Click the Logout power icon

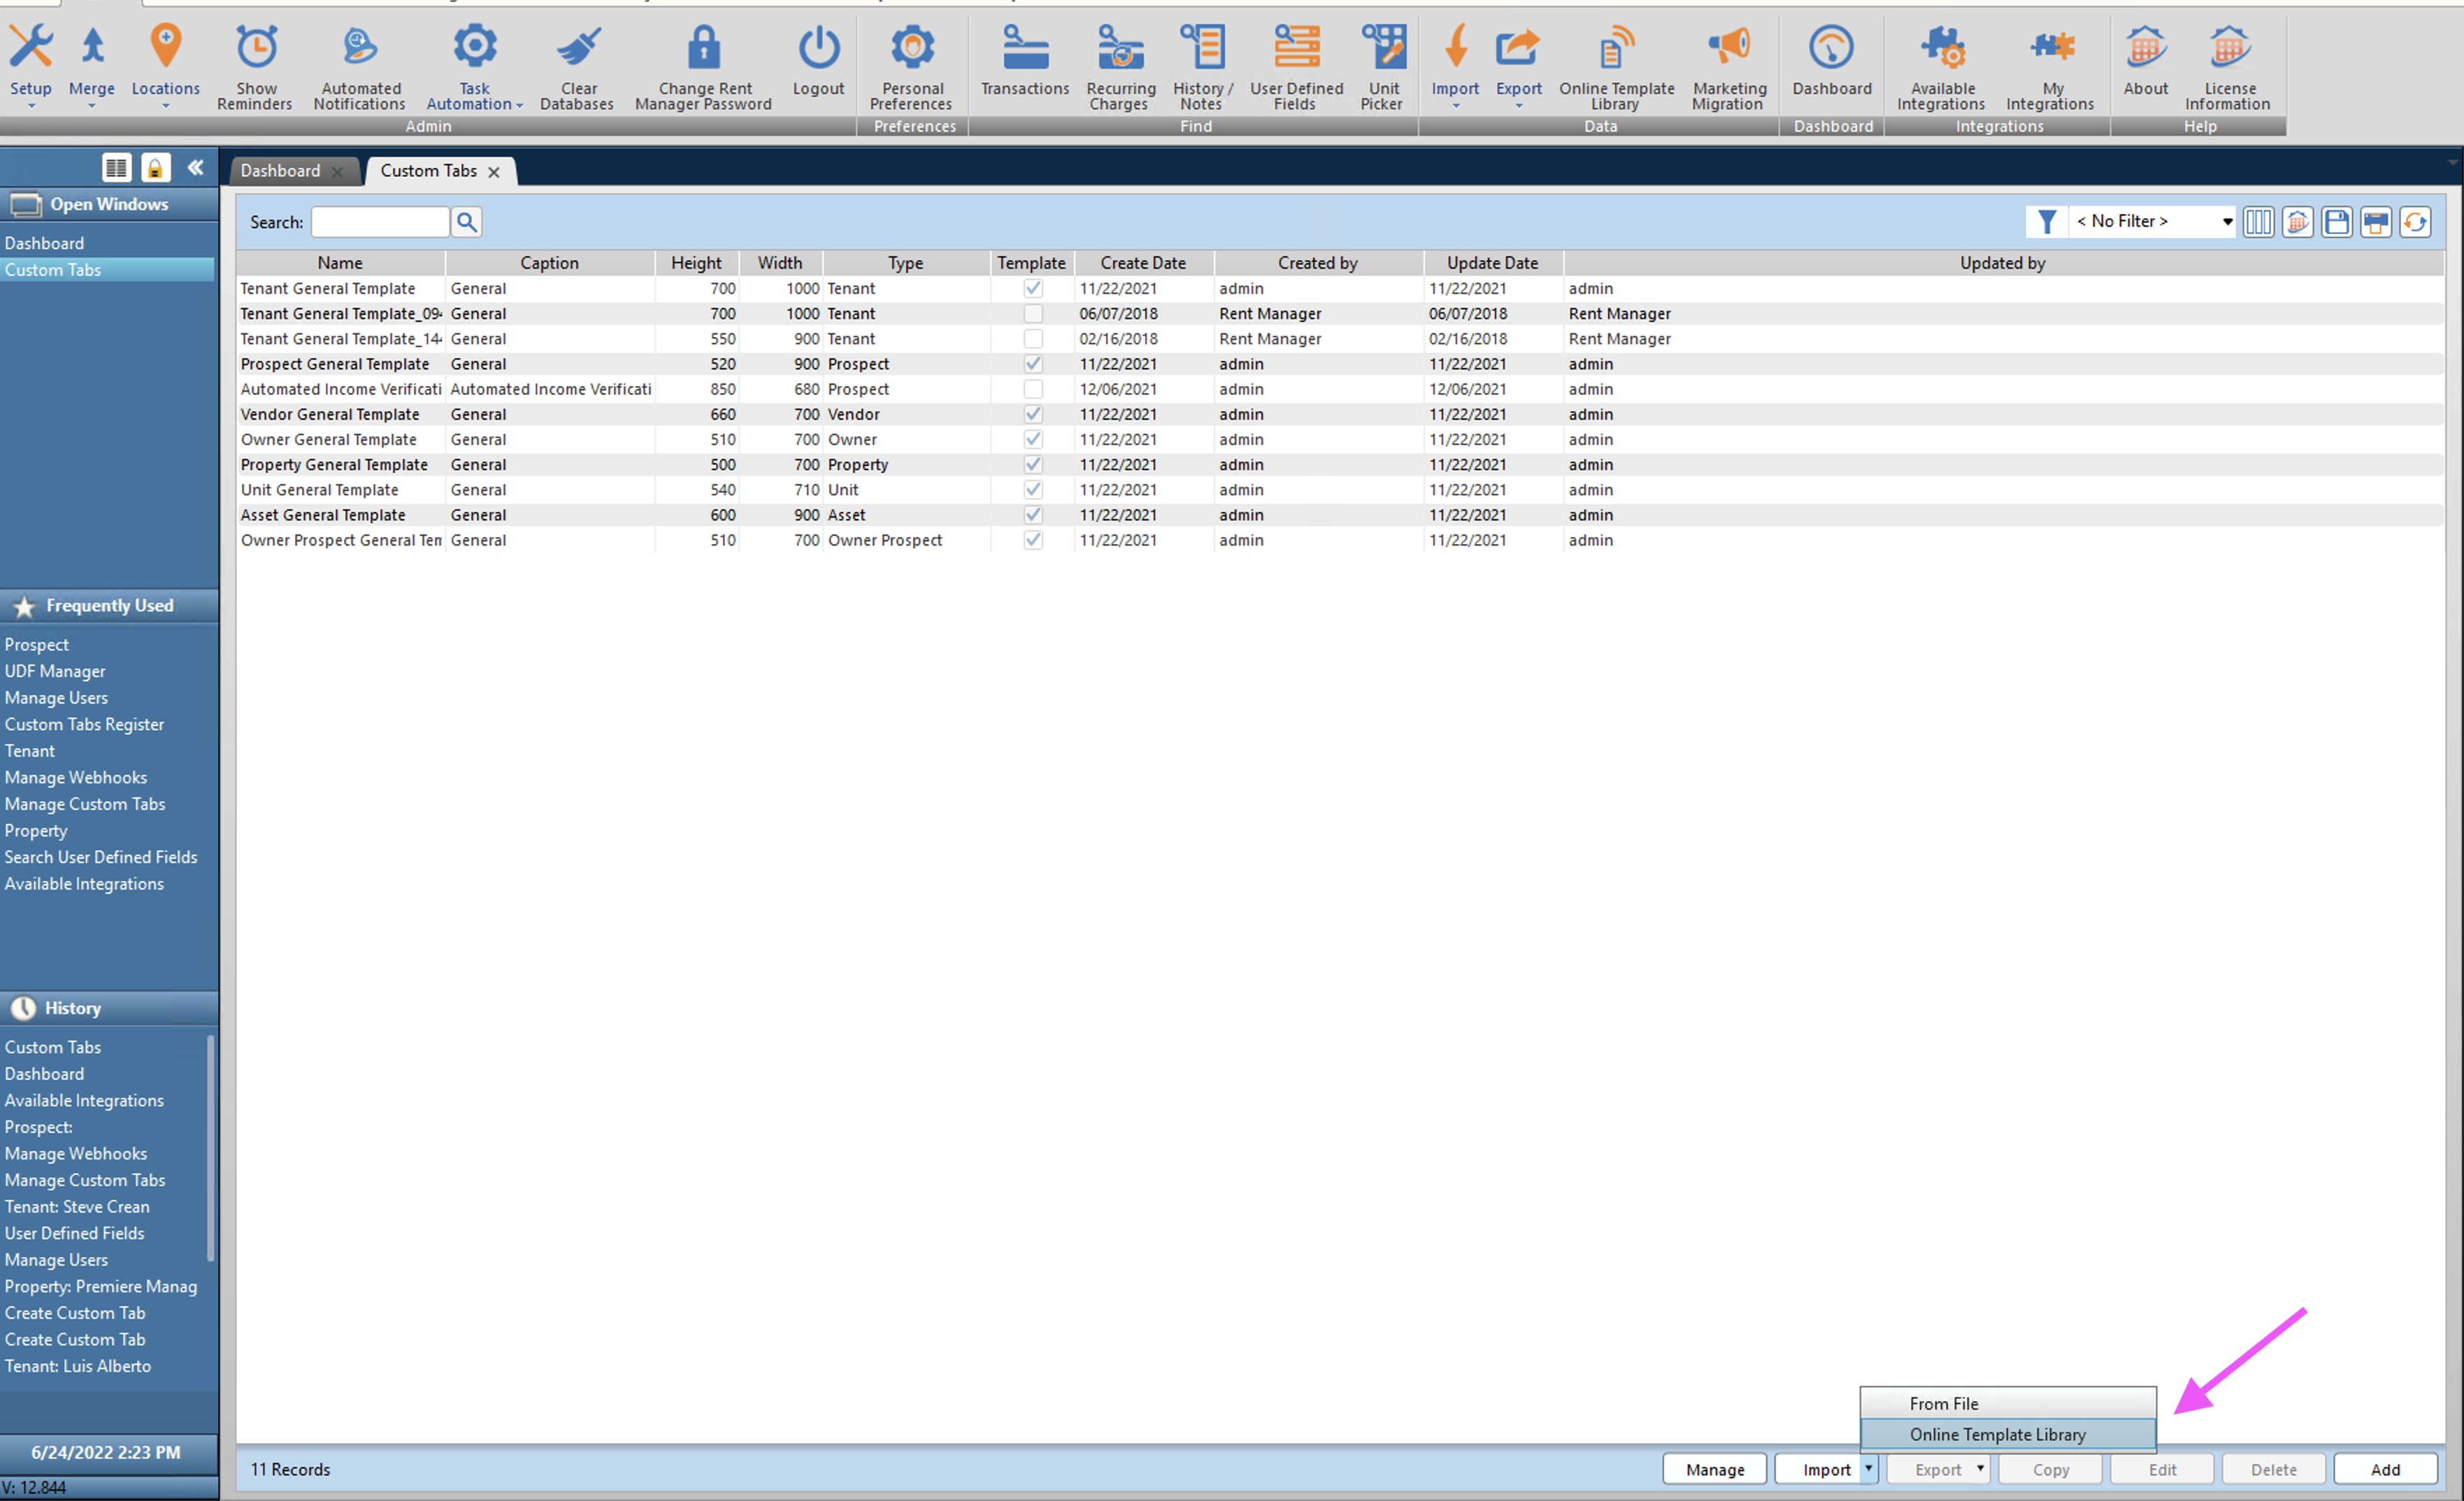[818, 48]
